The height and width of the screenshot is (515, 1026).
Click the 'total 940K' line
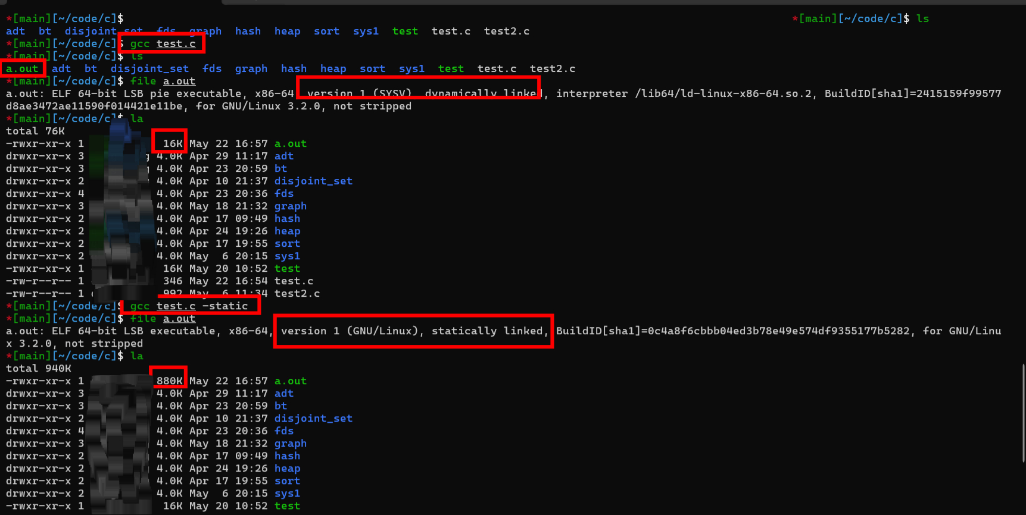click(38, 368)
